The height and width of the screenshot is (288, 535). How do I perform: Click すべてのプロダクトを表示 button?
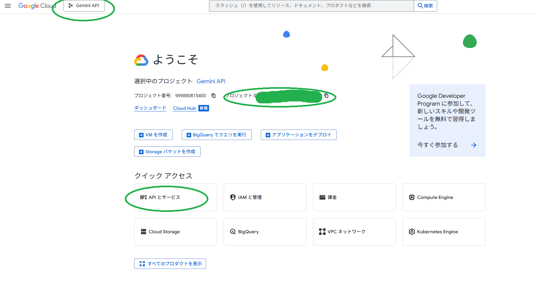point(170,264)
